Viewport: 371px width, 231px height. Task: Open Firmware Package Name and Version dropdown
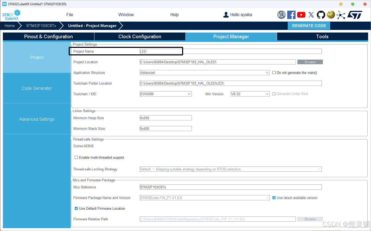click(205, 198)
